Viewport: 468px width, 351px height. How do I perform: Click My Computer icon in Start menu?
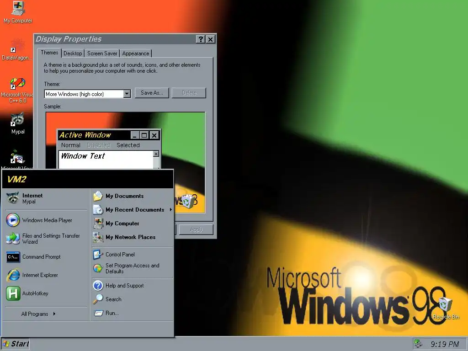click(98, 223)
